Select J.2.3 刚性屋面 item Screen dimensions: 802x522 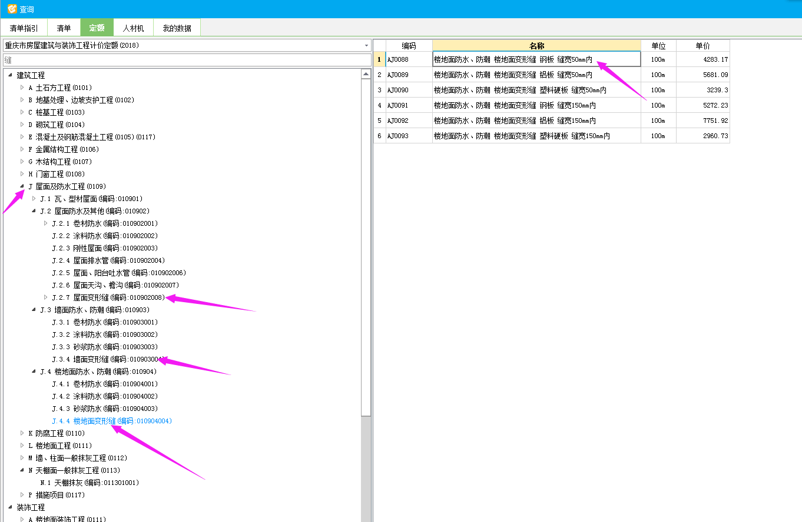(105, 248)
